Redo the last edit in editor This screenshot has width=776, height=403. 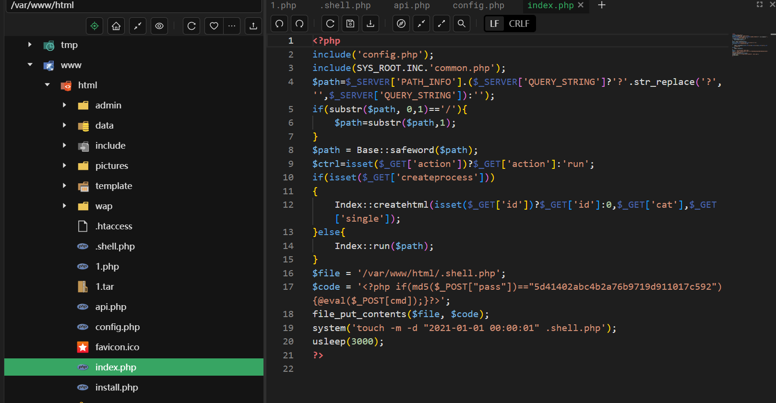299,24
